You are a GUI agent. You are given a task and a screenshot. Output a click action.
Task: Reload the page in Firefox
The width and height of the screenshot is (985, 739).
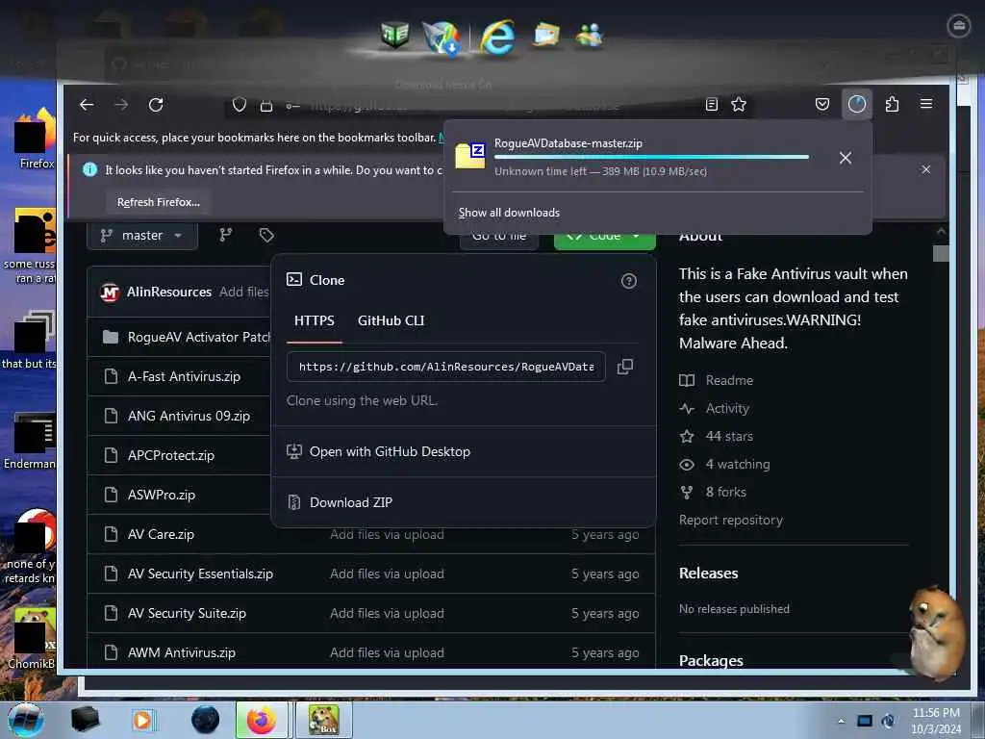[156, 104]
